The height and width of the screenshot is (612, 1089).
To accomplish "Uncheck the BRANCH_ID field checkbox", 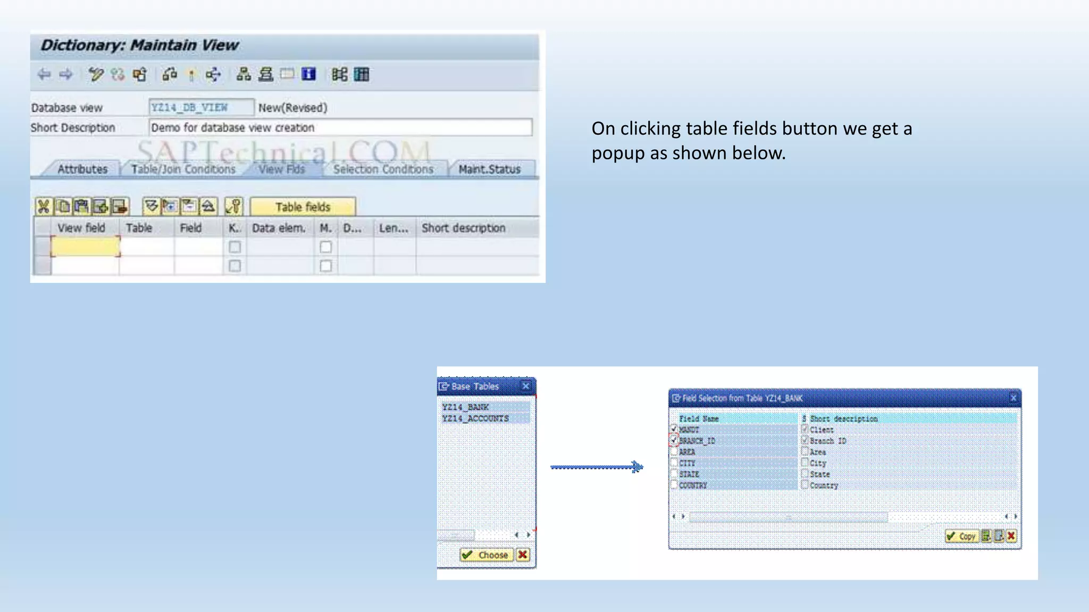I will [x=674, y=440].
